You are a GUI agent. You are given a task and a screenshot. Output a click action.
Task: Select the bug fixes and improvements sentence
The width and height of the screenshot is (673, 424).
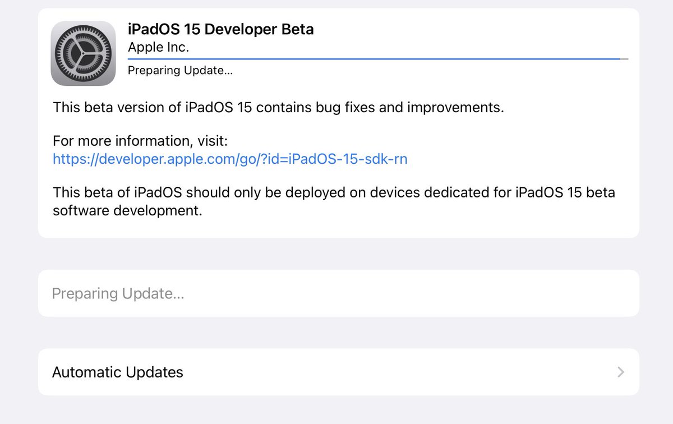coord(279,107)
